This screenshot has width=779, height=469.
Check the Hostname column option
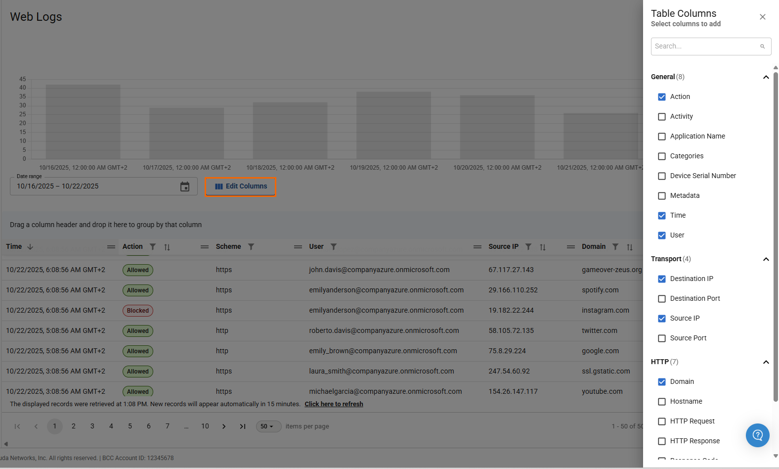point(662,402)
